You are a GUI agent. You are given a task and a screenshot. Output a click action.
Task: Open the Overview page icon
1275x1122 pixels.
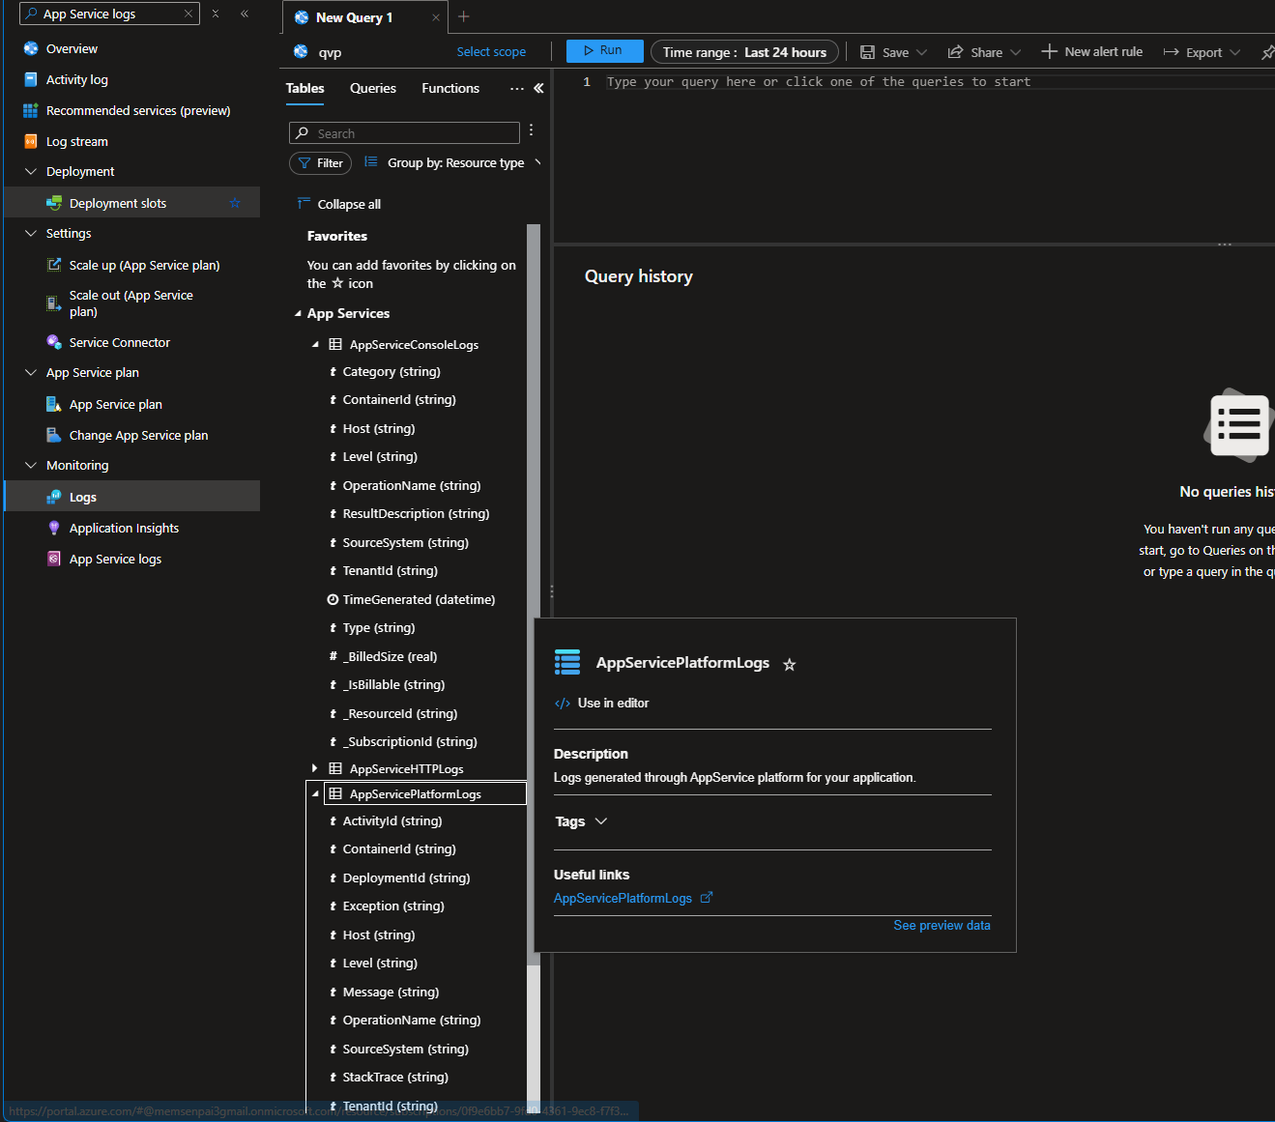(x=31, y=48)
